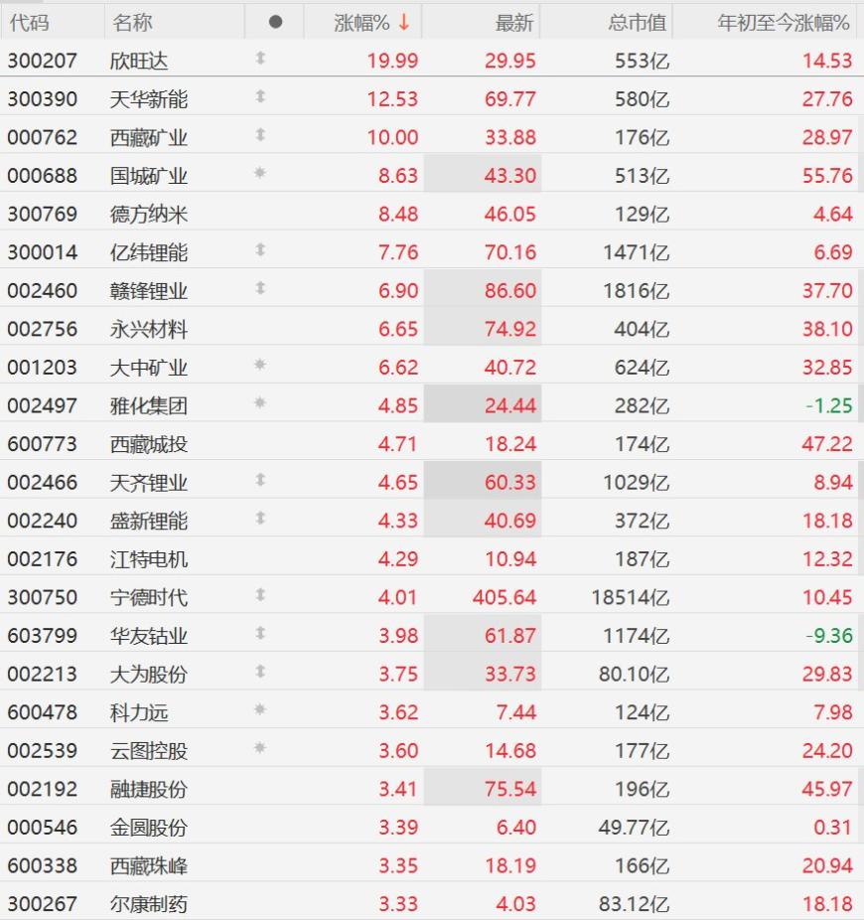Select the 尔康制药 row
The height and width of the screenshot is (920, 864).
point(149,904)
